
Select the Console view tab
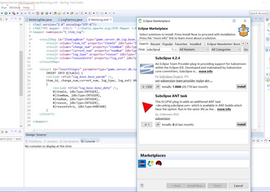[90, 141]
